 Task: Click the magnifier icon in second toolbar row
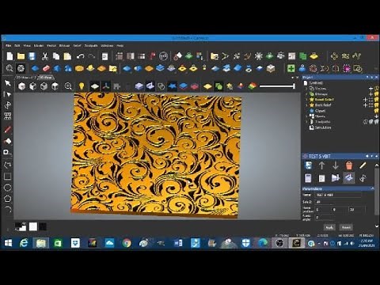pyautogui.click(x=9, y=68)
